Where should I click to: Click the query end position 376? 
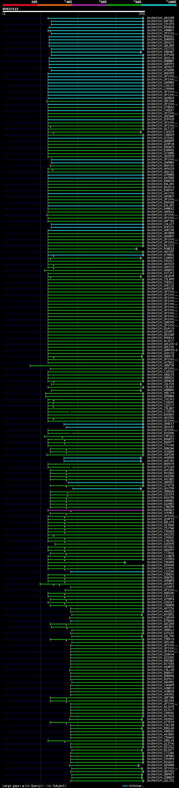[x=141, y=14]
